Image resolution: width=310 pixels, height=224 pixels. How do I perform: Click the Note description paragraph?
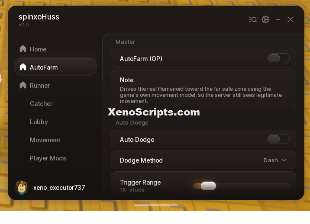coord(200,95)
